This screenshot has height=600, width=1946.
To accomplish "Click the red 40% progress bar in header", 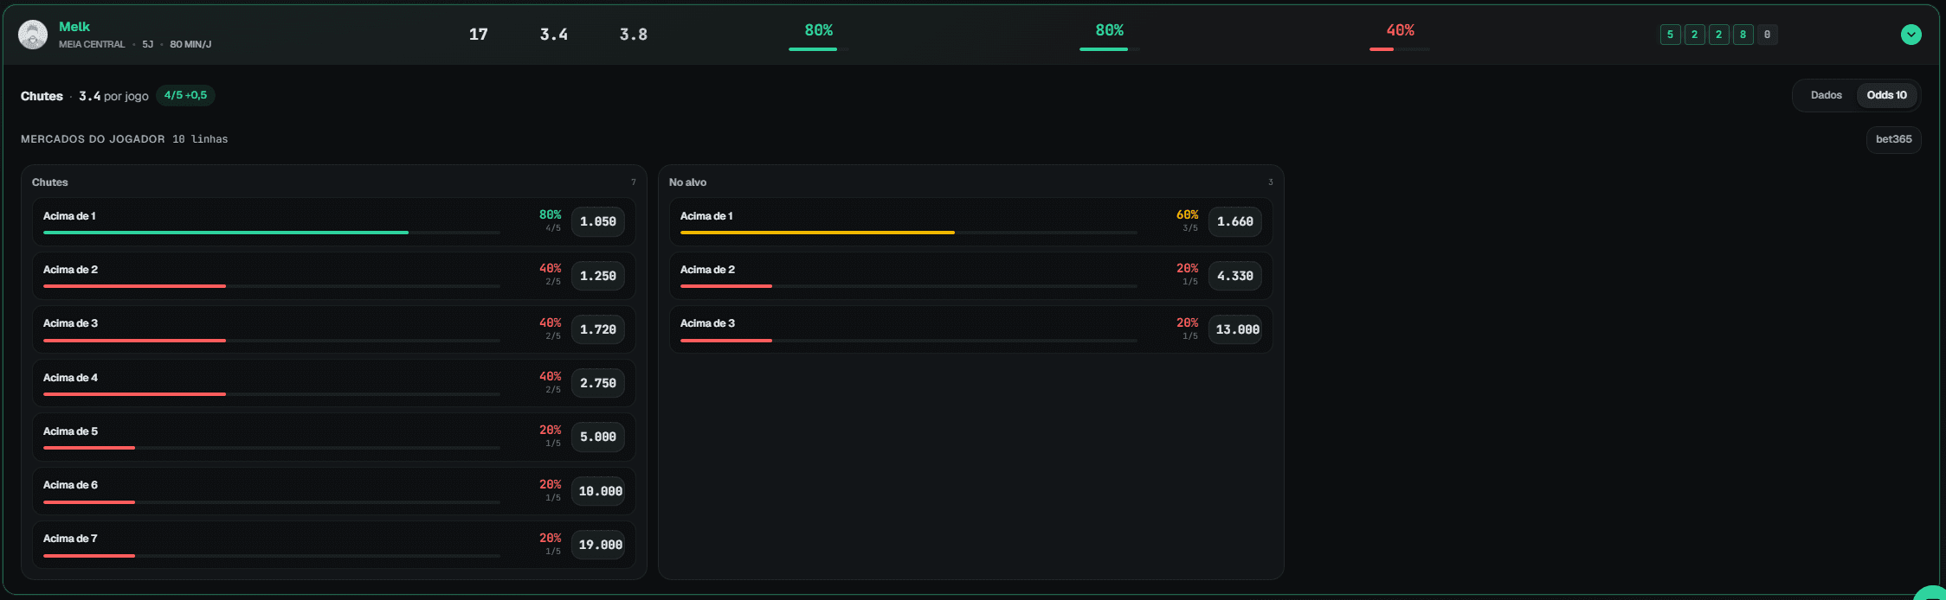I will [1400, 49].
